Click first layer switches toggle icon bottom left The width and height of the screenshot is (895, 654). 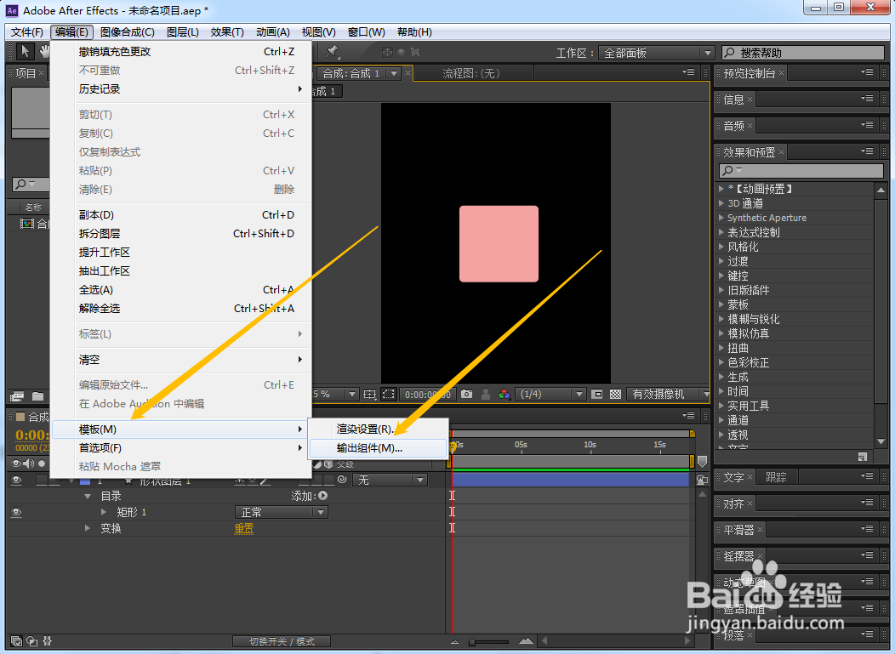tap(16, 641)
